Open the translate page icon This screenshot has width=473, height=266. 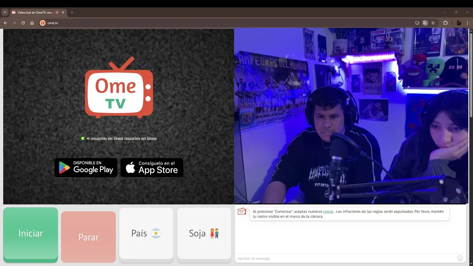click(x=425, y=23)
